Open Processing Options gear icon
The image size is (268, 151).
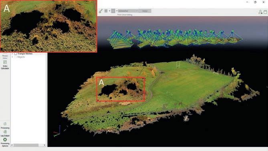coord(5,142)
